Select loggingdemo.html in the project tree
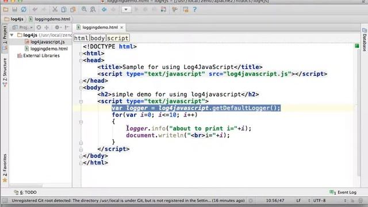Screen dimensions: 368x207 46,48
